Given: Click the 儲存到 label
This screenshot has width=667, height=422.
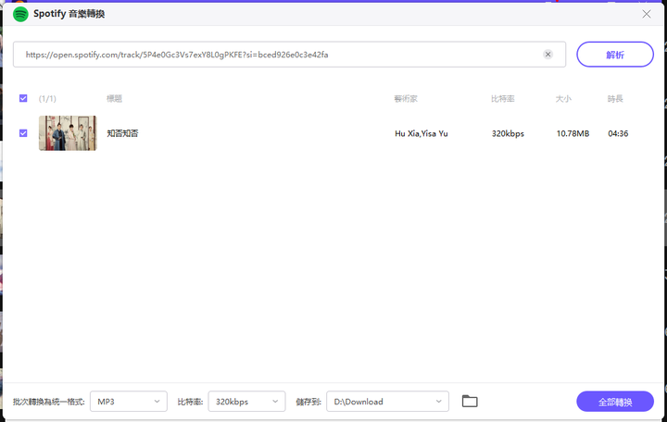Looking at the screenshot, I should (x=308, y=402).
